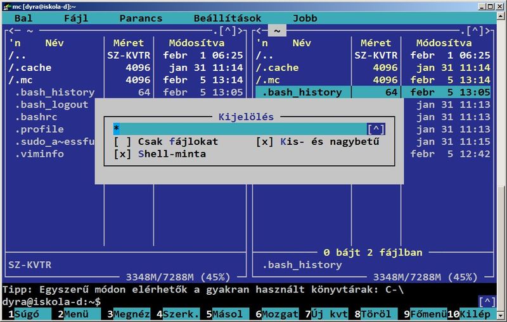Image resolution: width=507 pixels, height=322 pixels.
Task: Select /.. entry in left panel
Action: click(x=126, y=56)
